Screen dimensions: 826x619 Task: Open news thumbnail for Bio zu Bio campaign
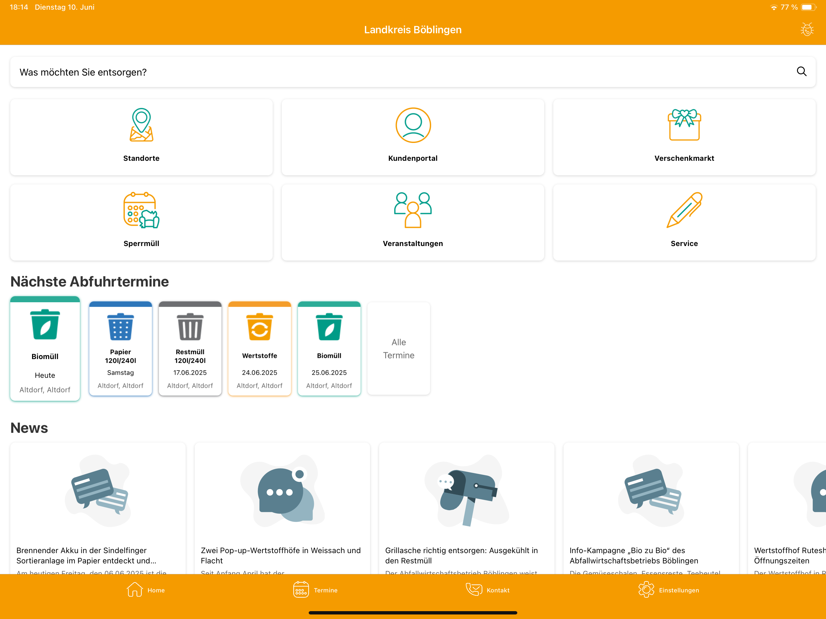651,490
